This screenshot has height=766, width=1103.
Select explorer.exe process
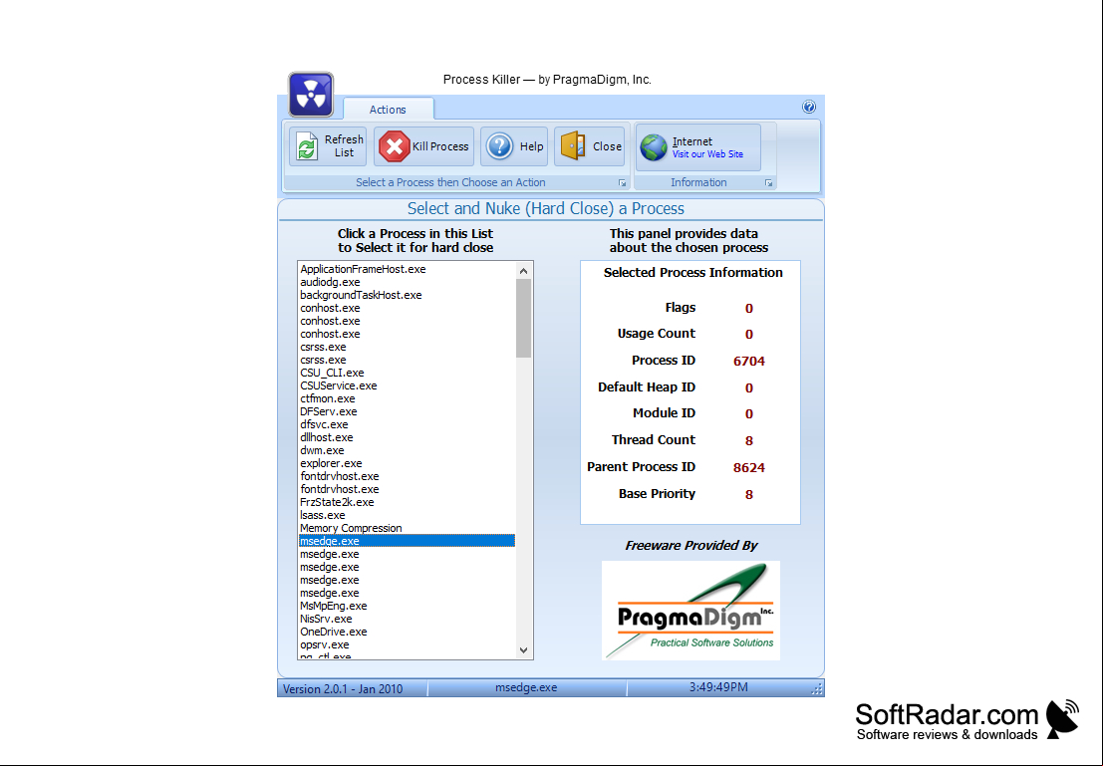tap(407, 463)
